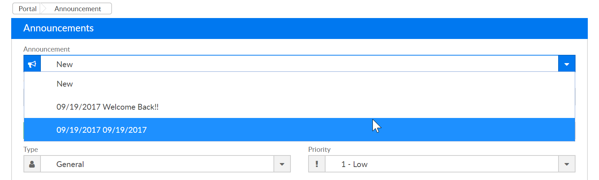Click the 'Priority' field label
599x180 pixels.
(x=319, y=149)
